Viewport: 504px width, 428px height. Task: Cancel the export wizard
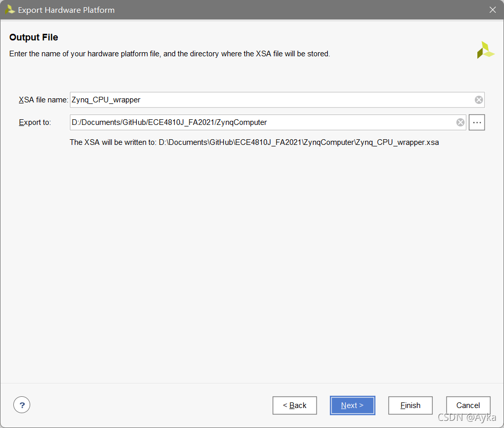click(468, 405)
